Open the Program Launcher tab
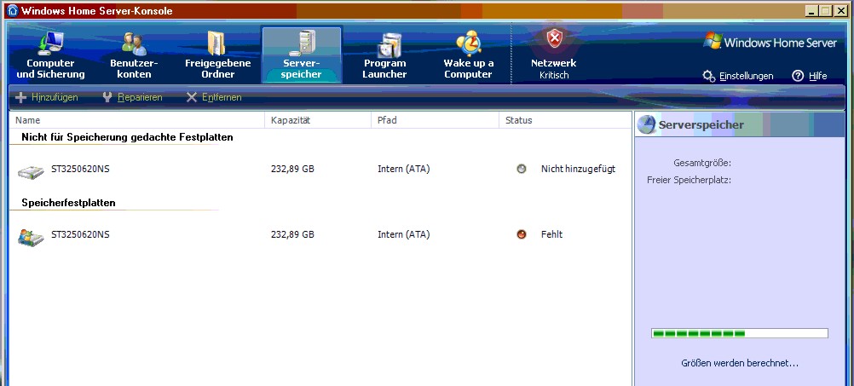The width and height of the screenshot is (854, 386). (x=384, y=55)
